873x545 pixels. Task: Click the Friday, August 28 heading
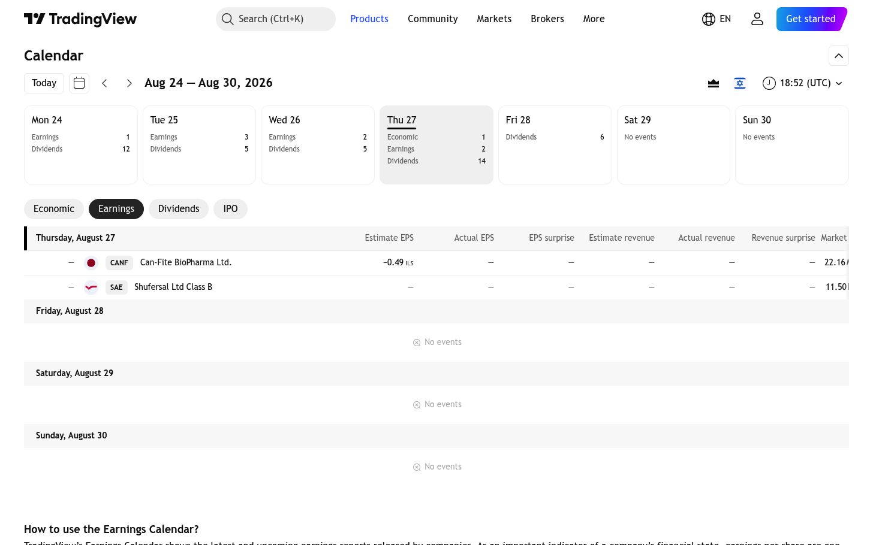(x=70, y=311)
